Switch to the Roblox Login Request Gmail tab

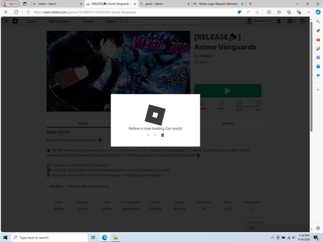click(218, 4)
